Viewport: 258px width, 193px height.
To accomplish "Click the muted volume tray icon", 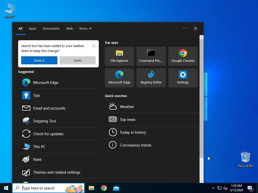I will click(x=225, y=188).
